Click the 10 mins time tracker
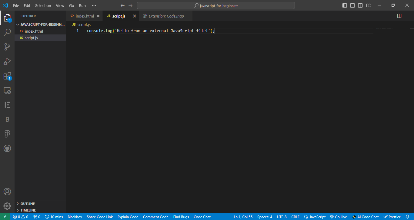The image size is (414, 220). [x=54, y=217]
